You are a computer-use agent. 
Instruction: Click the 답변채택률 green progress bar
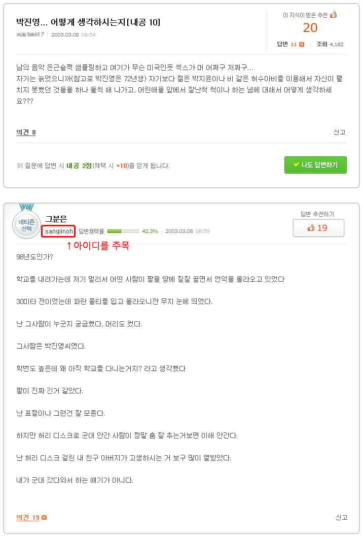pyautogui.click(x=123, y=231)
